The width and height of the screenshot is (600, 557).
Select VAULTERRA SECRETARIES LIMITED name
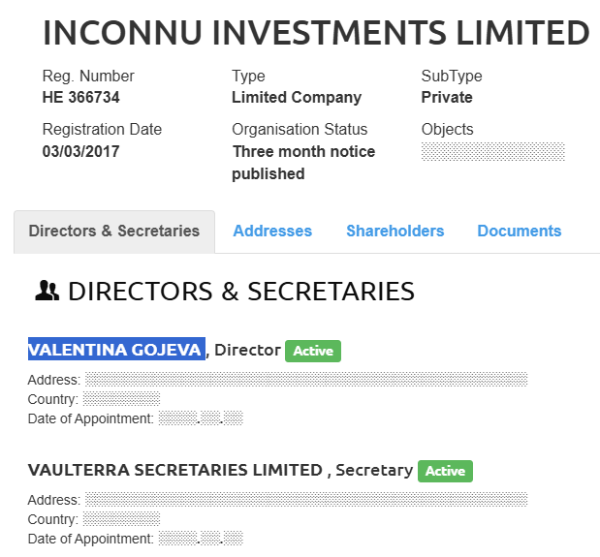pos(175,470)
